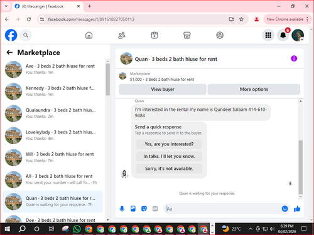This screenshot has height=235, width=314.
Task: Close the Messenger | Facebook tab
Action: [78, 6]
